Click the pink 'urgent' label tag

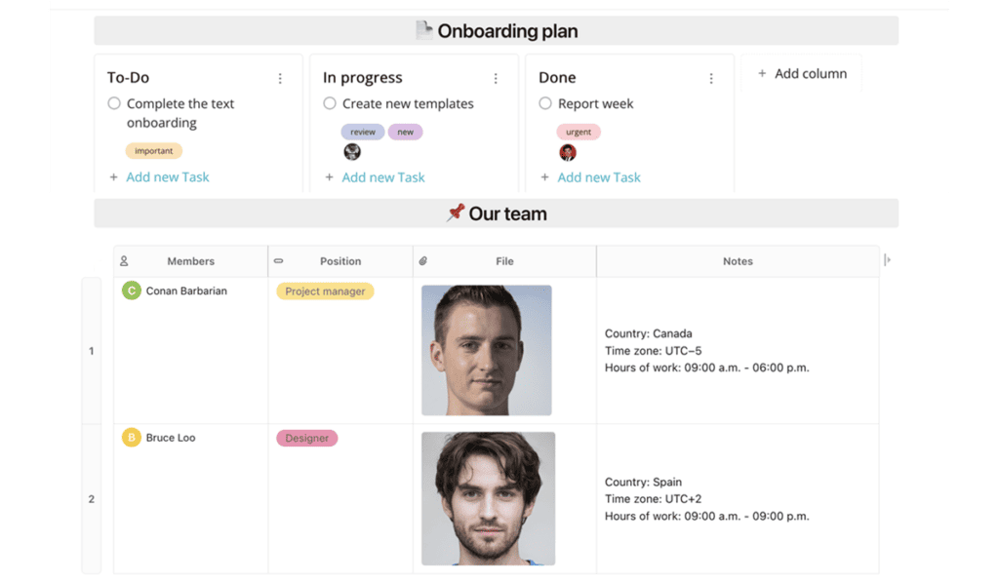pos(579,132)
